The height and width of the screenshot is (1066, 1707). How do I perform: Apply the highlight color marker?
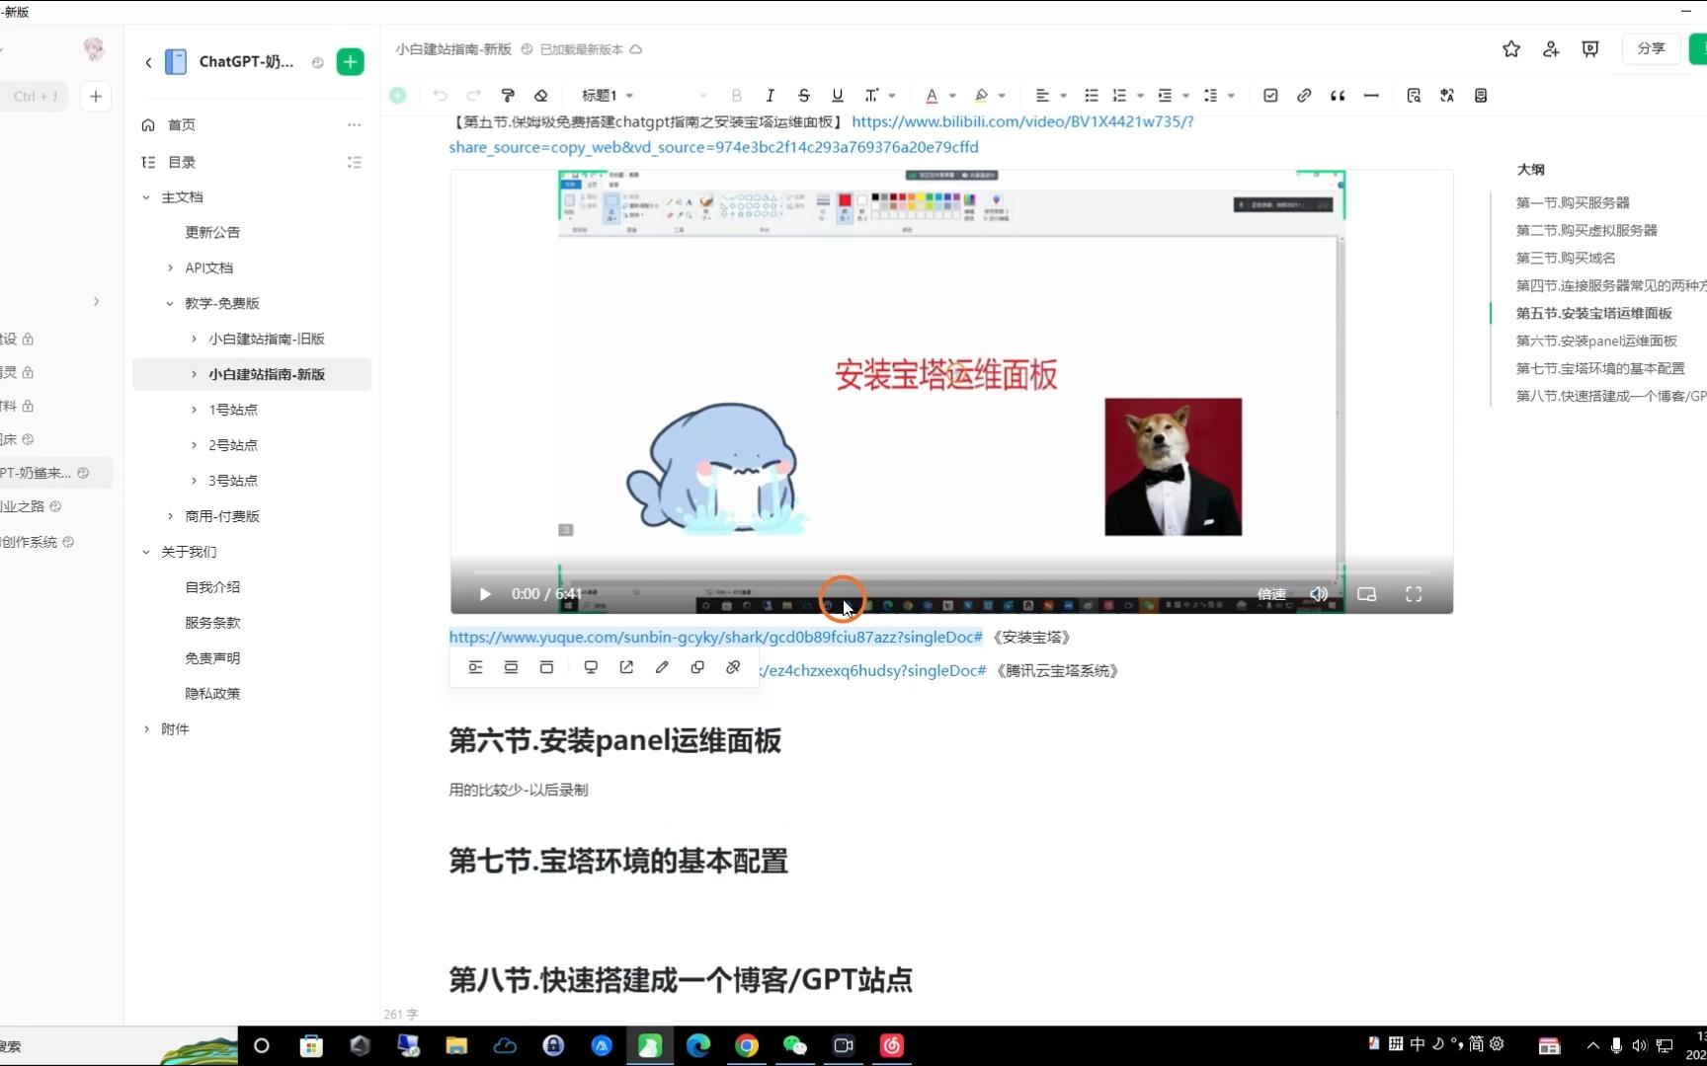[x=981, y=96]
